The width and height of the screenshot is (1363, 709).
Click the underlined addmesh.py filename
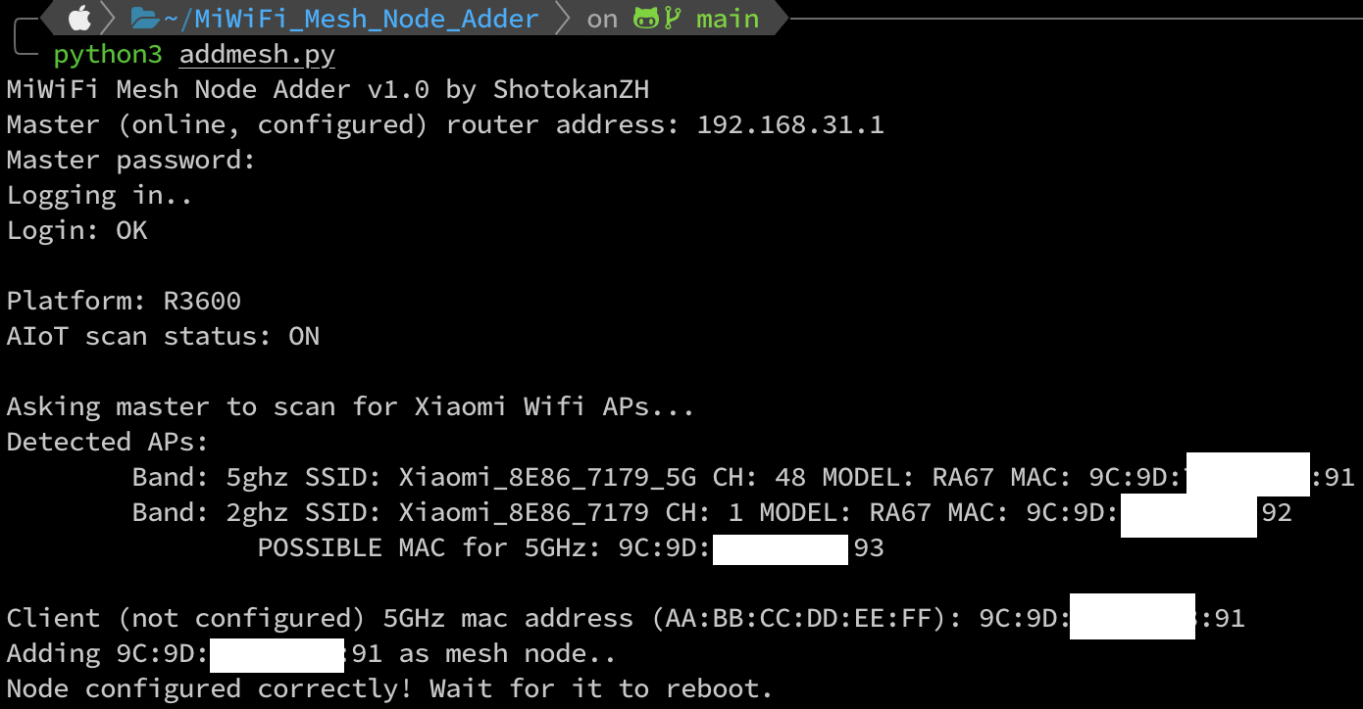257,55
